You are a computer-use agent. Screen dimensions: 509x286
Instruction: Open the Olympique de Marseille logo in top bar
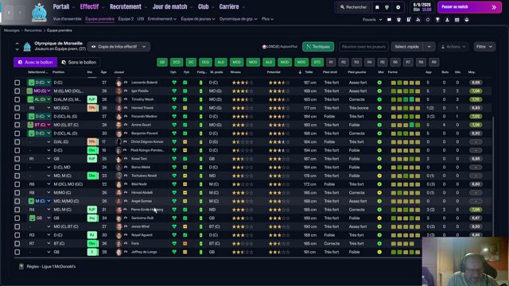coord(39,13)
